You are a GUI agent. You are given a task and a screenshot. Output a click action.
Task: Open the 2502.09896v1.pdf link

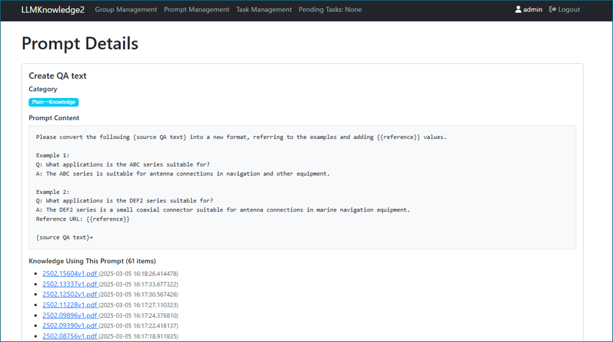point(69,316)
